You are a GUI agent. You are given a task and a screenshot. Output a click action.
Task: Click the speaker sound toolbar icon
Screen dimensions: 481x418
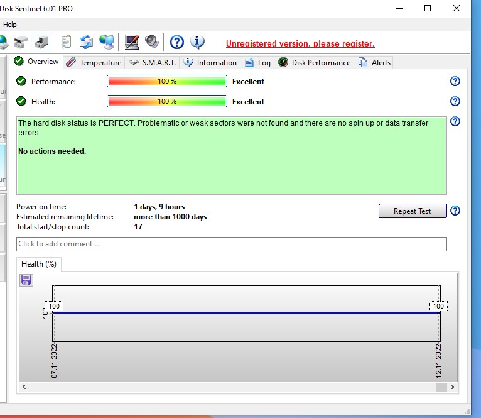(x=152, y=42)
